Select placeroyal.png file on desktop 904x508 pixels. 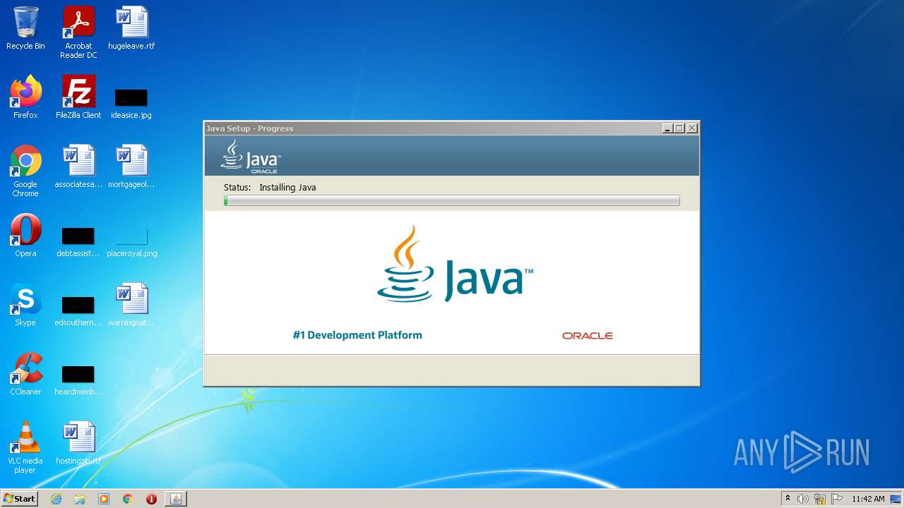coord(131,241)
